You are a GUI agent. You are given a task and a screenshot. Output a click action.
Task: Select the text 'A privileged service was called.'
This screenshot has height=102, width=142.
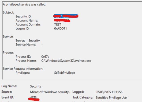pyautogui.click(x=24, y=5)
